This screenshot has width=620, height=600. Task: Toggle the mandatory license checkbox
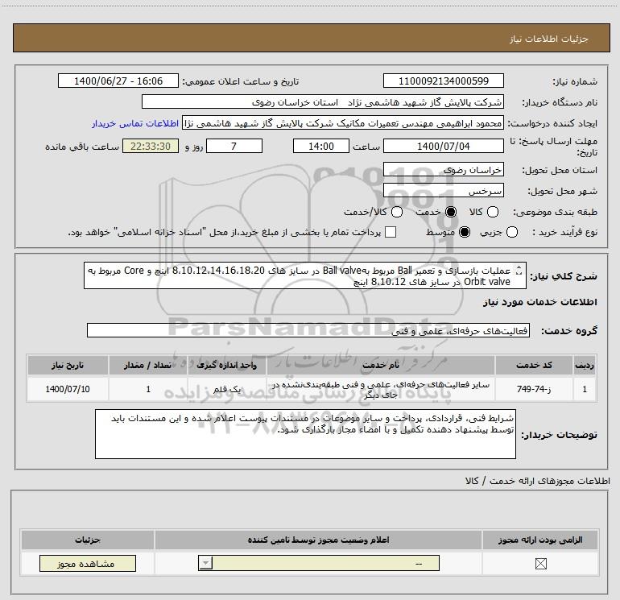(x=540, y=563)
